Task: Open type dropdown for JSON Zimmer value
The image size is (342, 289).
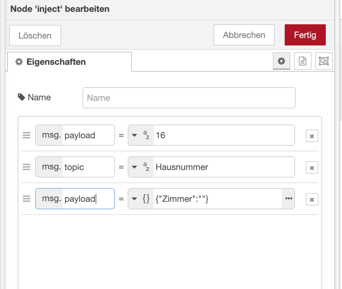Action: [140, 199]
